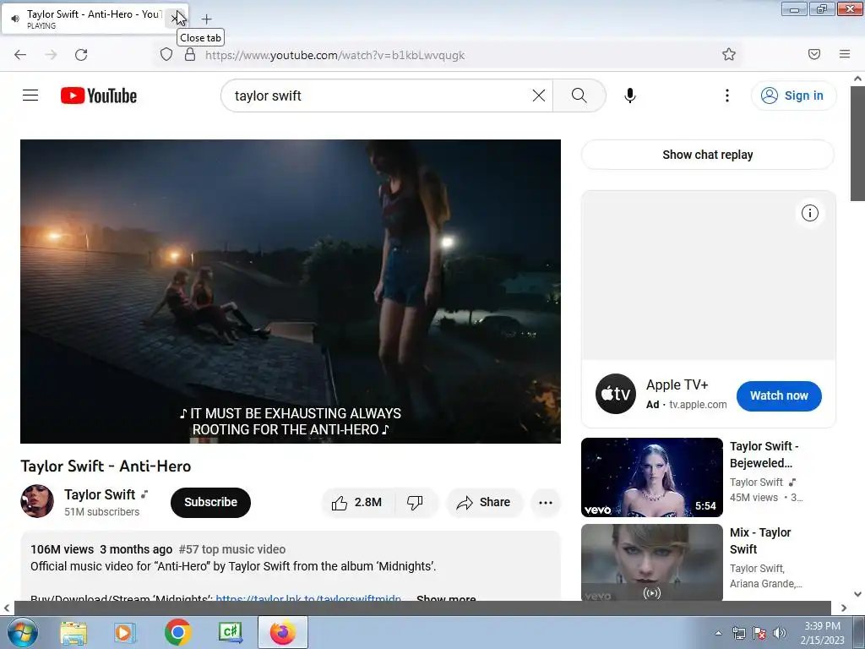Launch Google Chrome from taskbar
This screenshot has width=865, height=649.
177,633
